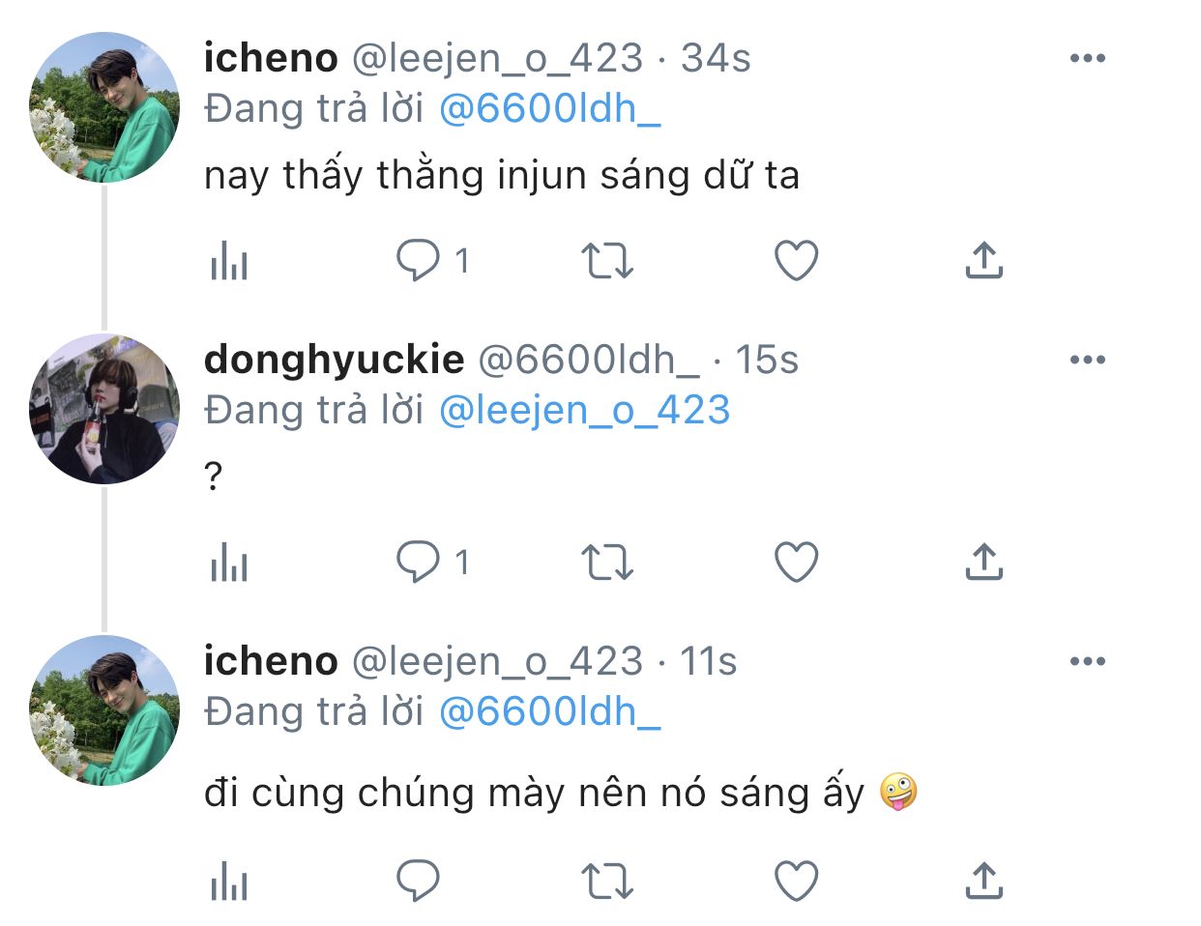Reply to donghyuckie's question mark tweet

click(419, 563)
